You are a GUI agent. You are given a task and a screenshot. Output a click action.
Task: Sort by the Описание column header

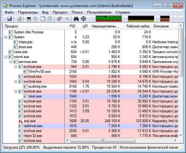coord(165,26)
